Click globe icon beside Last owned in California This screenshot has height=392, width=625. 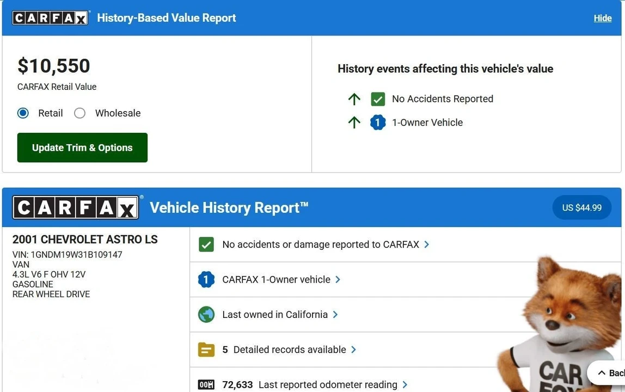point(206,315)
